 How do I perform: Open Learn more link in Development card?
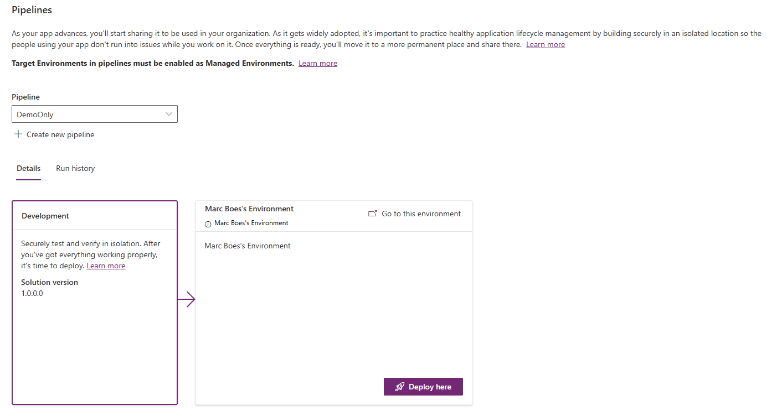[106, 266]
